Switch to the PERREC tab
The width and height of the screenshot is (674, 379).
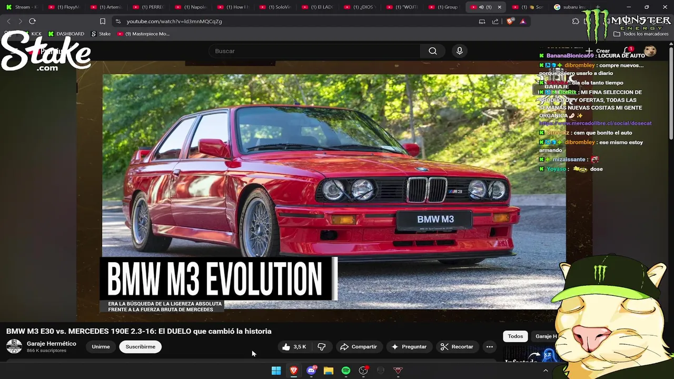(x=148, y=7)
